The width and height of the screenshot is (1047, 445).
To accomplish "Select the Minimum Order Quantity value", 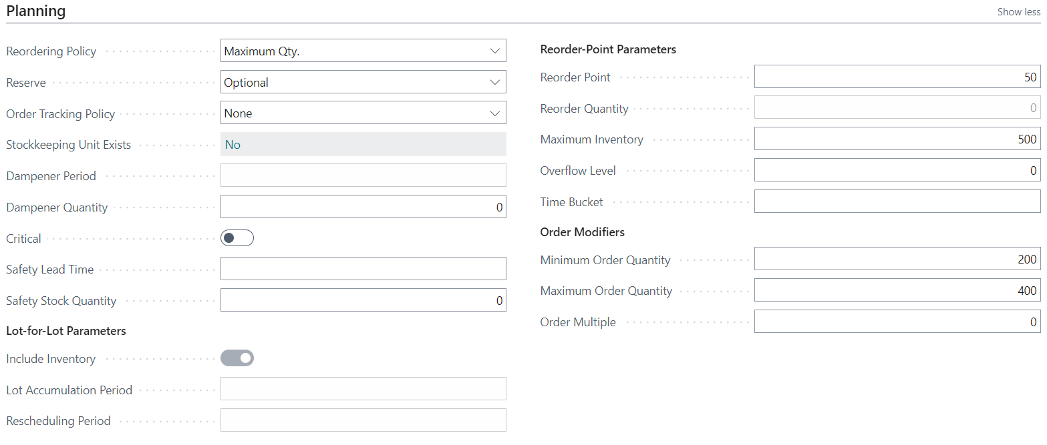I will click(x=895, y=259).
